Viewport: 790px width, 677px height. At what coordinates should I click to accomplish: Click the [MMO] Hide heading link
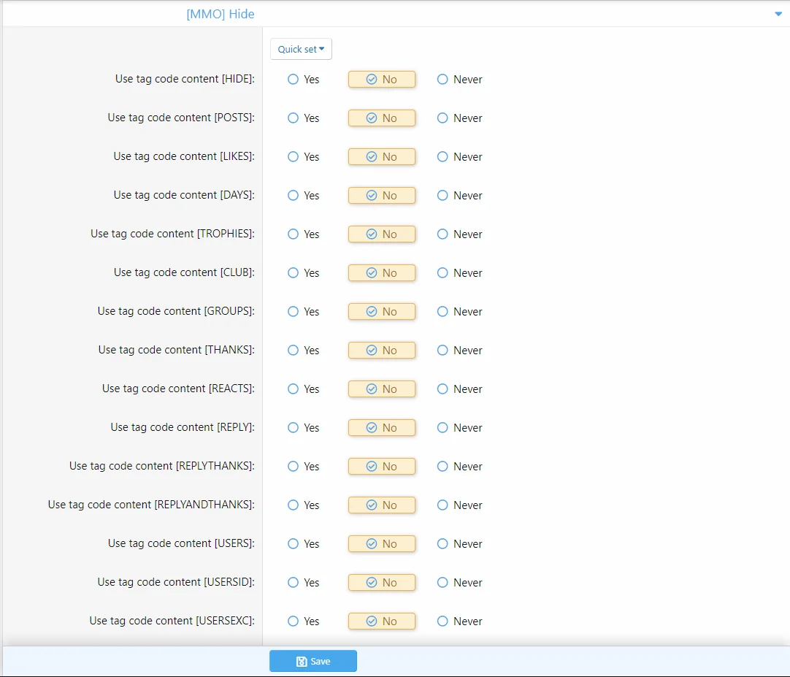click(220, 13)
